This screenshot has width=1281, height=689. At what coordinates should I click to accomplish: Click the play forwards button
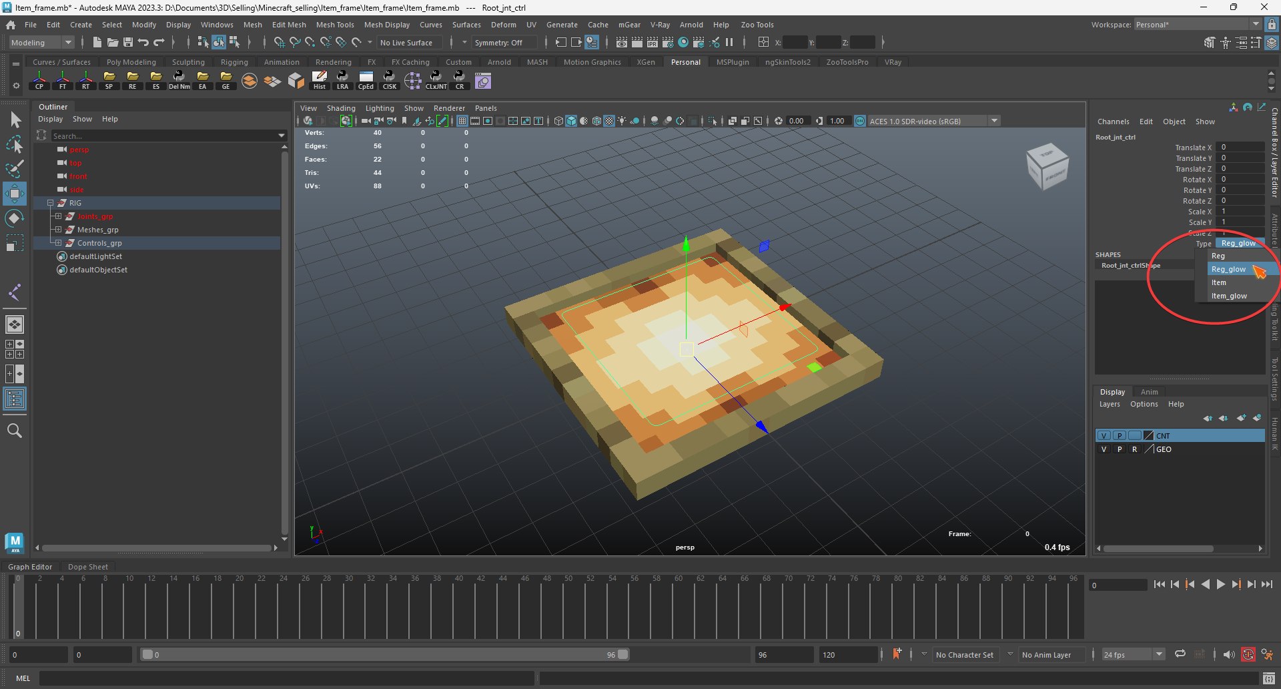[x=1221, y=584]
